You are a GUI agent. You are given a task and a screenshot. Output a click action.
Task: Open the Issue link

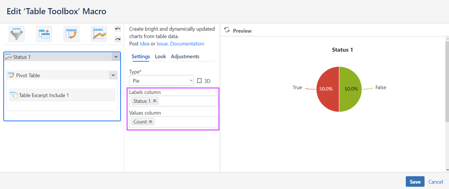163,44
